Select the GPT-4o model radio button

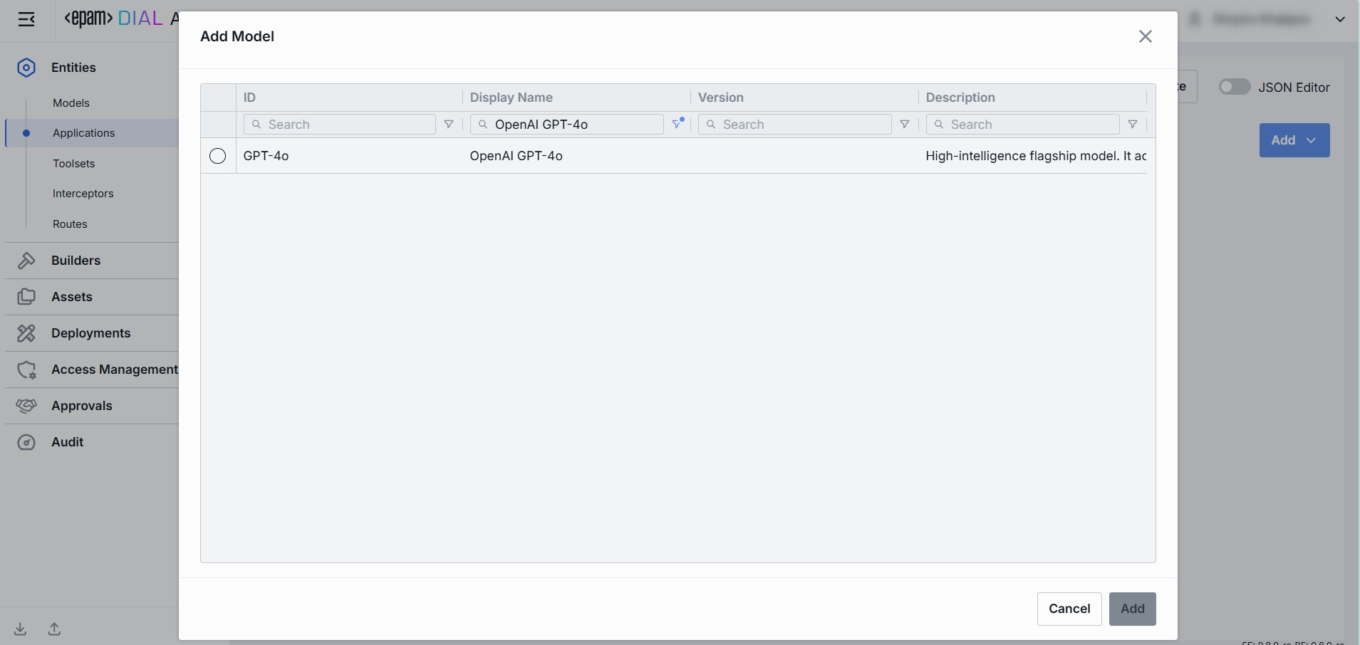coord(218,156)
